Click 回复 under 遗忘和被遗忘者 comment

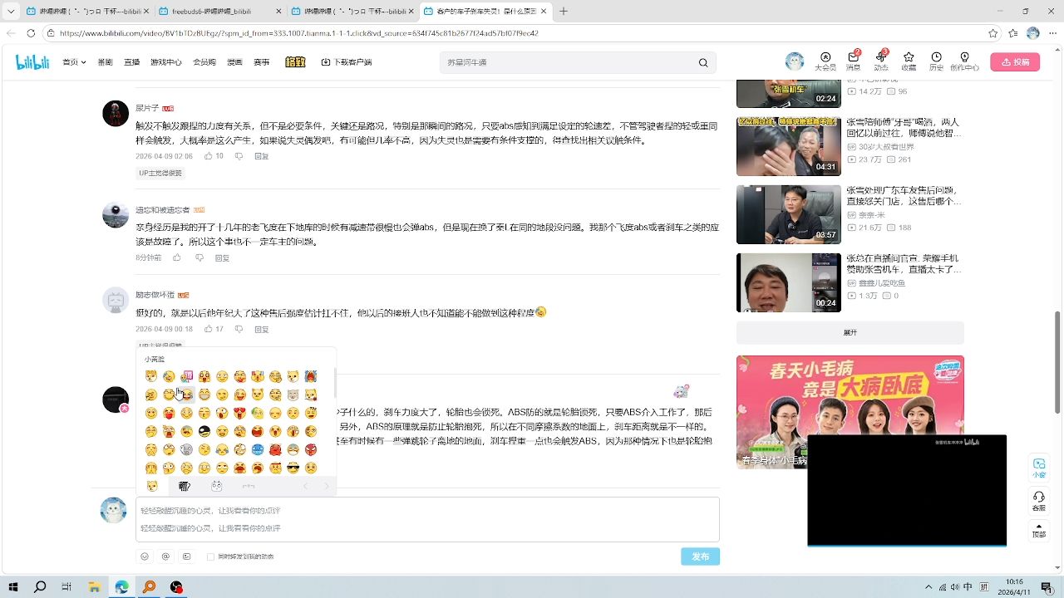click(222, 257)
